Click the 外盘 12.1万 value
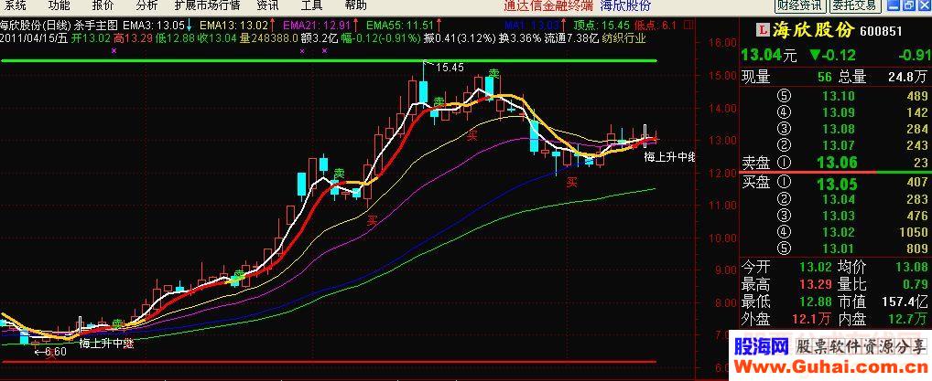932x381 pixels. coord(811,319)
